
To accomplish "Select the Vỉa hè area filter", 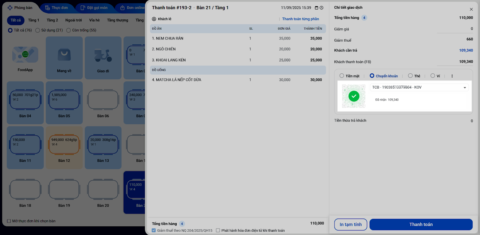I will [x=94, y=20].
